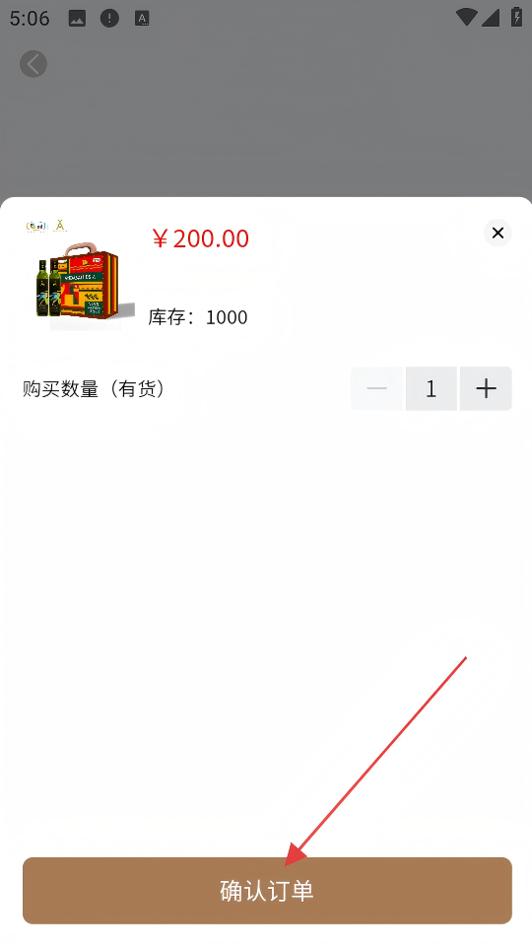This screenshot has width=532, height=946.
Task: Dismiss the sheet by tapping the dimmed background
Action: (x=266, y=133)
